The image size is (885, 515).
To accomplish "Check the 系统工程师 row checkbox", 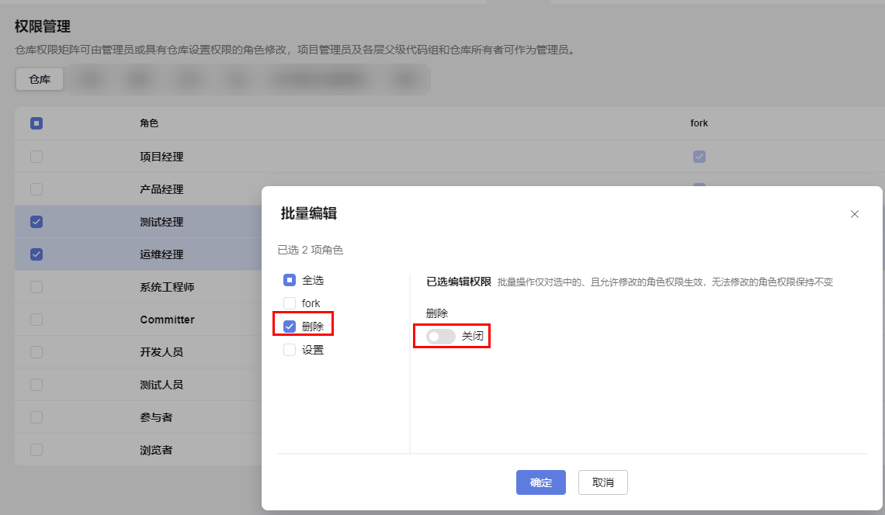I will tap(36, 287).
